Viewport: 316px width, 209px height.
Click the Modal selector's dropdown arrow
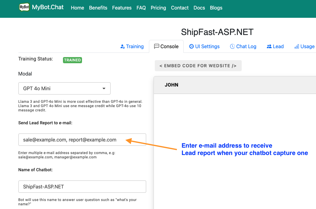click(104, 88)
